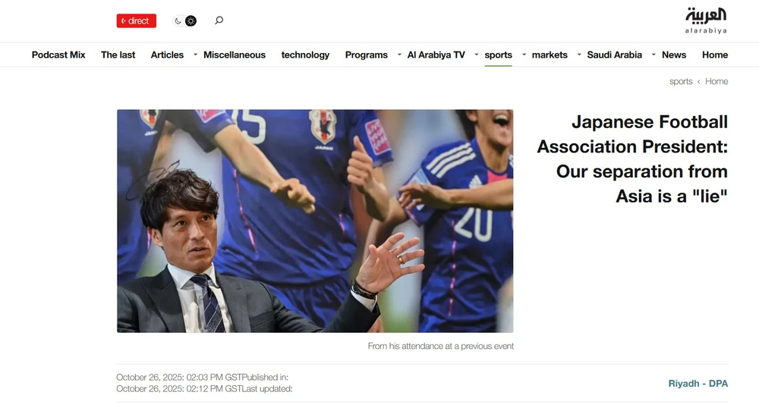Open the article's main photo

[315, 221]
